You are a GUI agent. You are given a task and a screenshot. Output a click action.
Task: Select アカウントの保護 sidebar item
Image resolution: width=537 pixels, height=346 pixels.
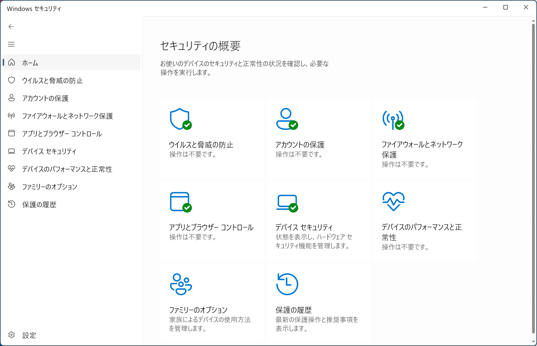[45, 98]
